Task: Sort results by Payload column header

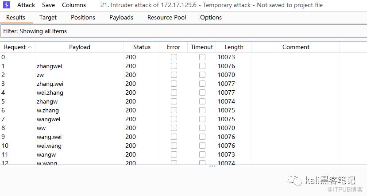Action: 80,47
